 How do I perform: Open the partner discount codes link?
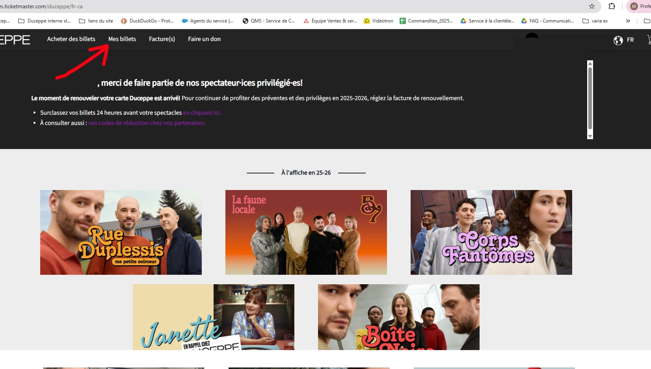[x=147, y=123]
